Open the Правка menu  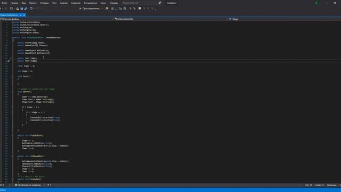14,3
